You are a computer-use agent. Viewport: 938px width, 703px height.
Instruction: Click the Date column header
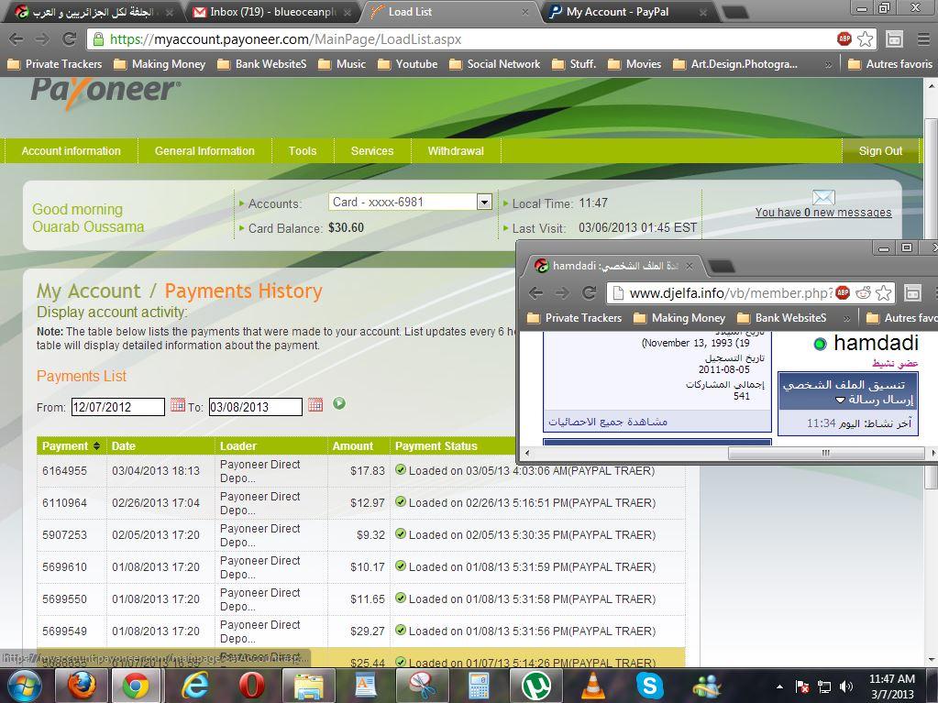[124, 446]
